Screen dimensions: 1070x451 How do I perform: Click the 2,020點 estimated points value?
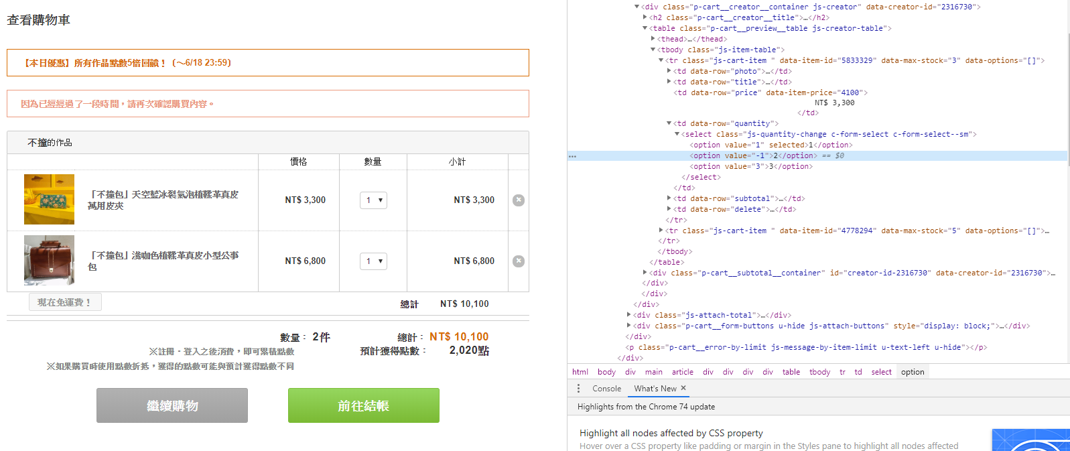tap(469, 350)
